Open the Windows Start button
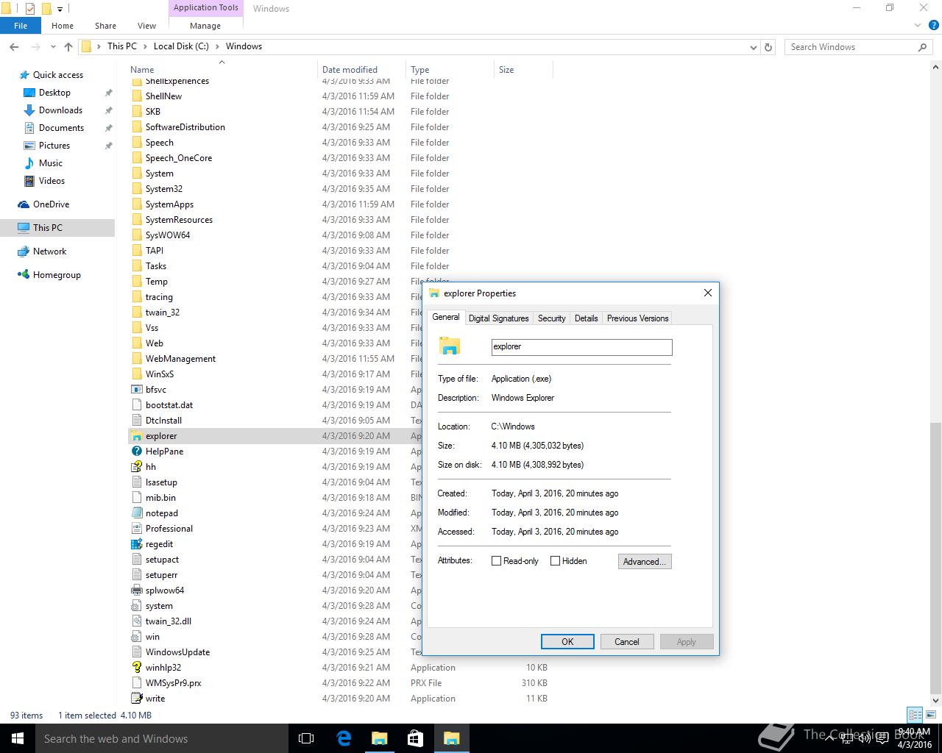The image size is (942, 753). [x=18, y=738]
